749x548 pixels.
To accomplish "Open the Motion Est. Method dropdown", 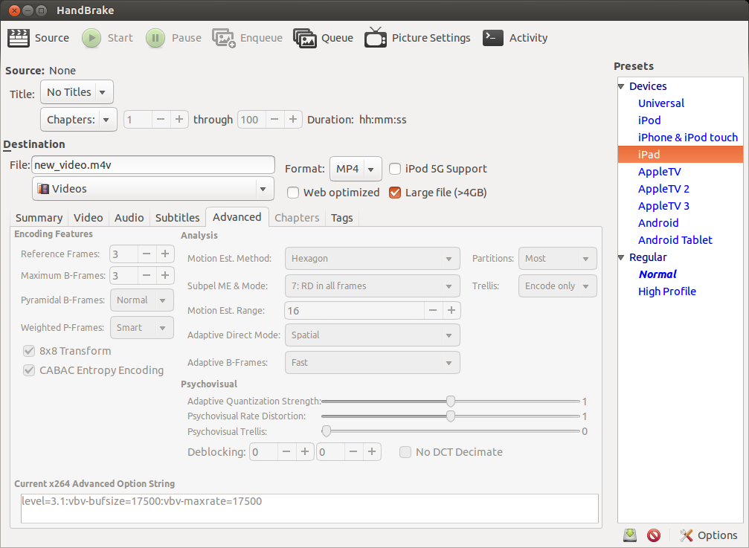I will coord(373,259).
